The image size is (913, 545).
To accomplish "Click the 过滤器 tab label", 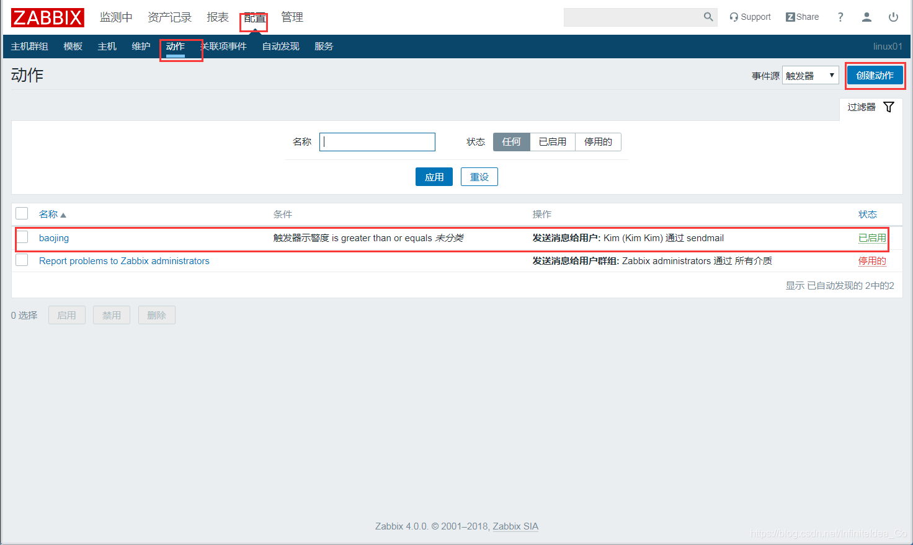I will coord(862,107).
